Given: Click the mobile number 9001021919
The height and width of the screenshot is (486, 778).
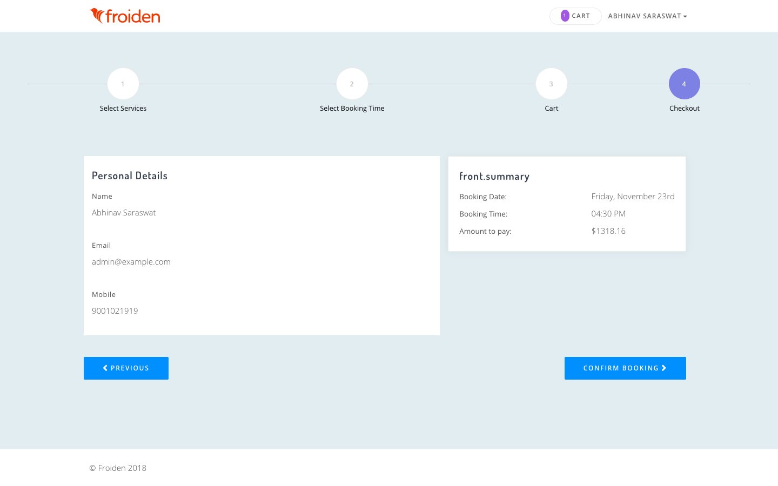Looking at the screenshot, I should pos(115,311).
